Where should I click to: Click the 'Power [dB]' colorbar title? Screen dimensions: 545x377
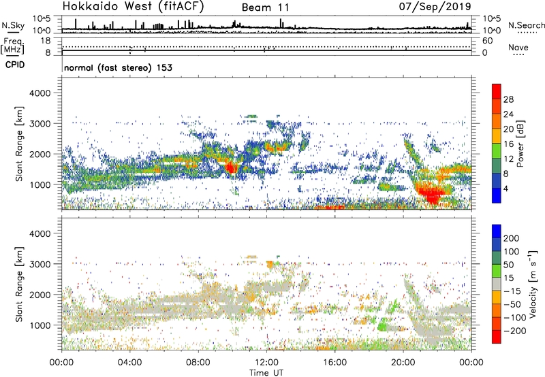coord(520,144)
